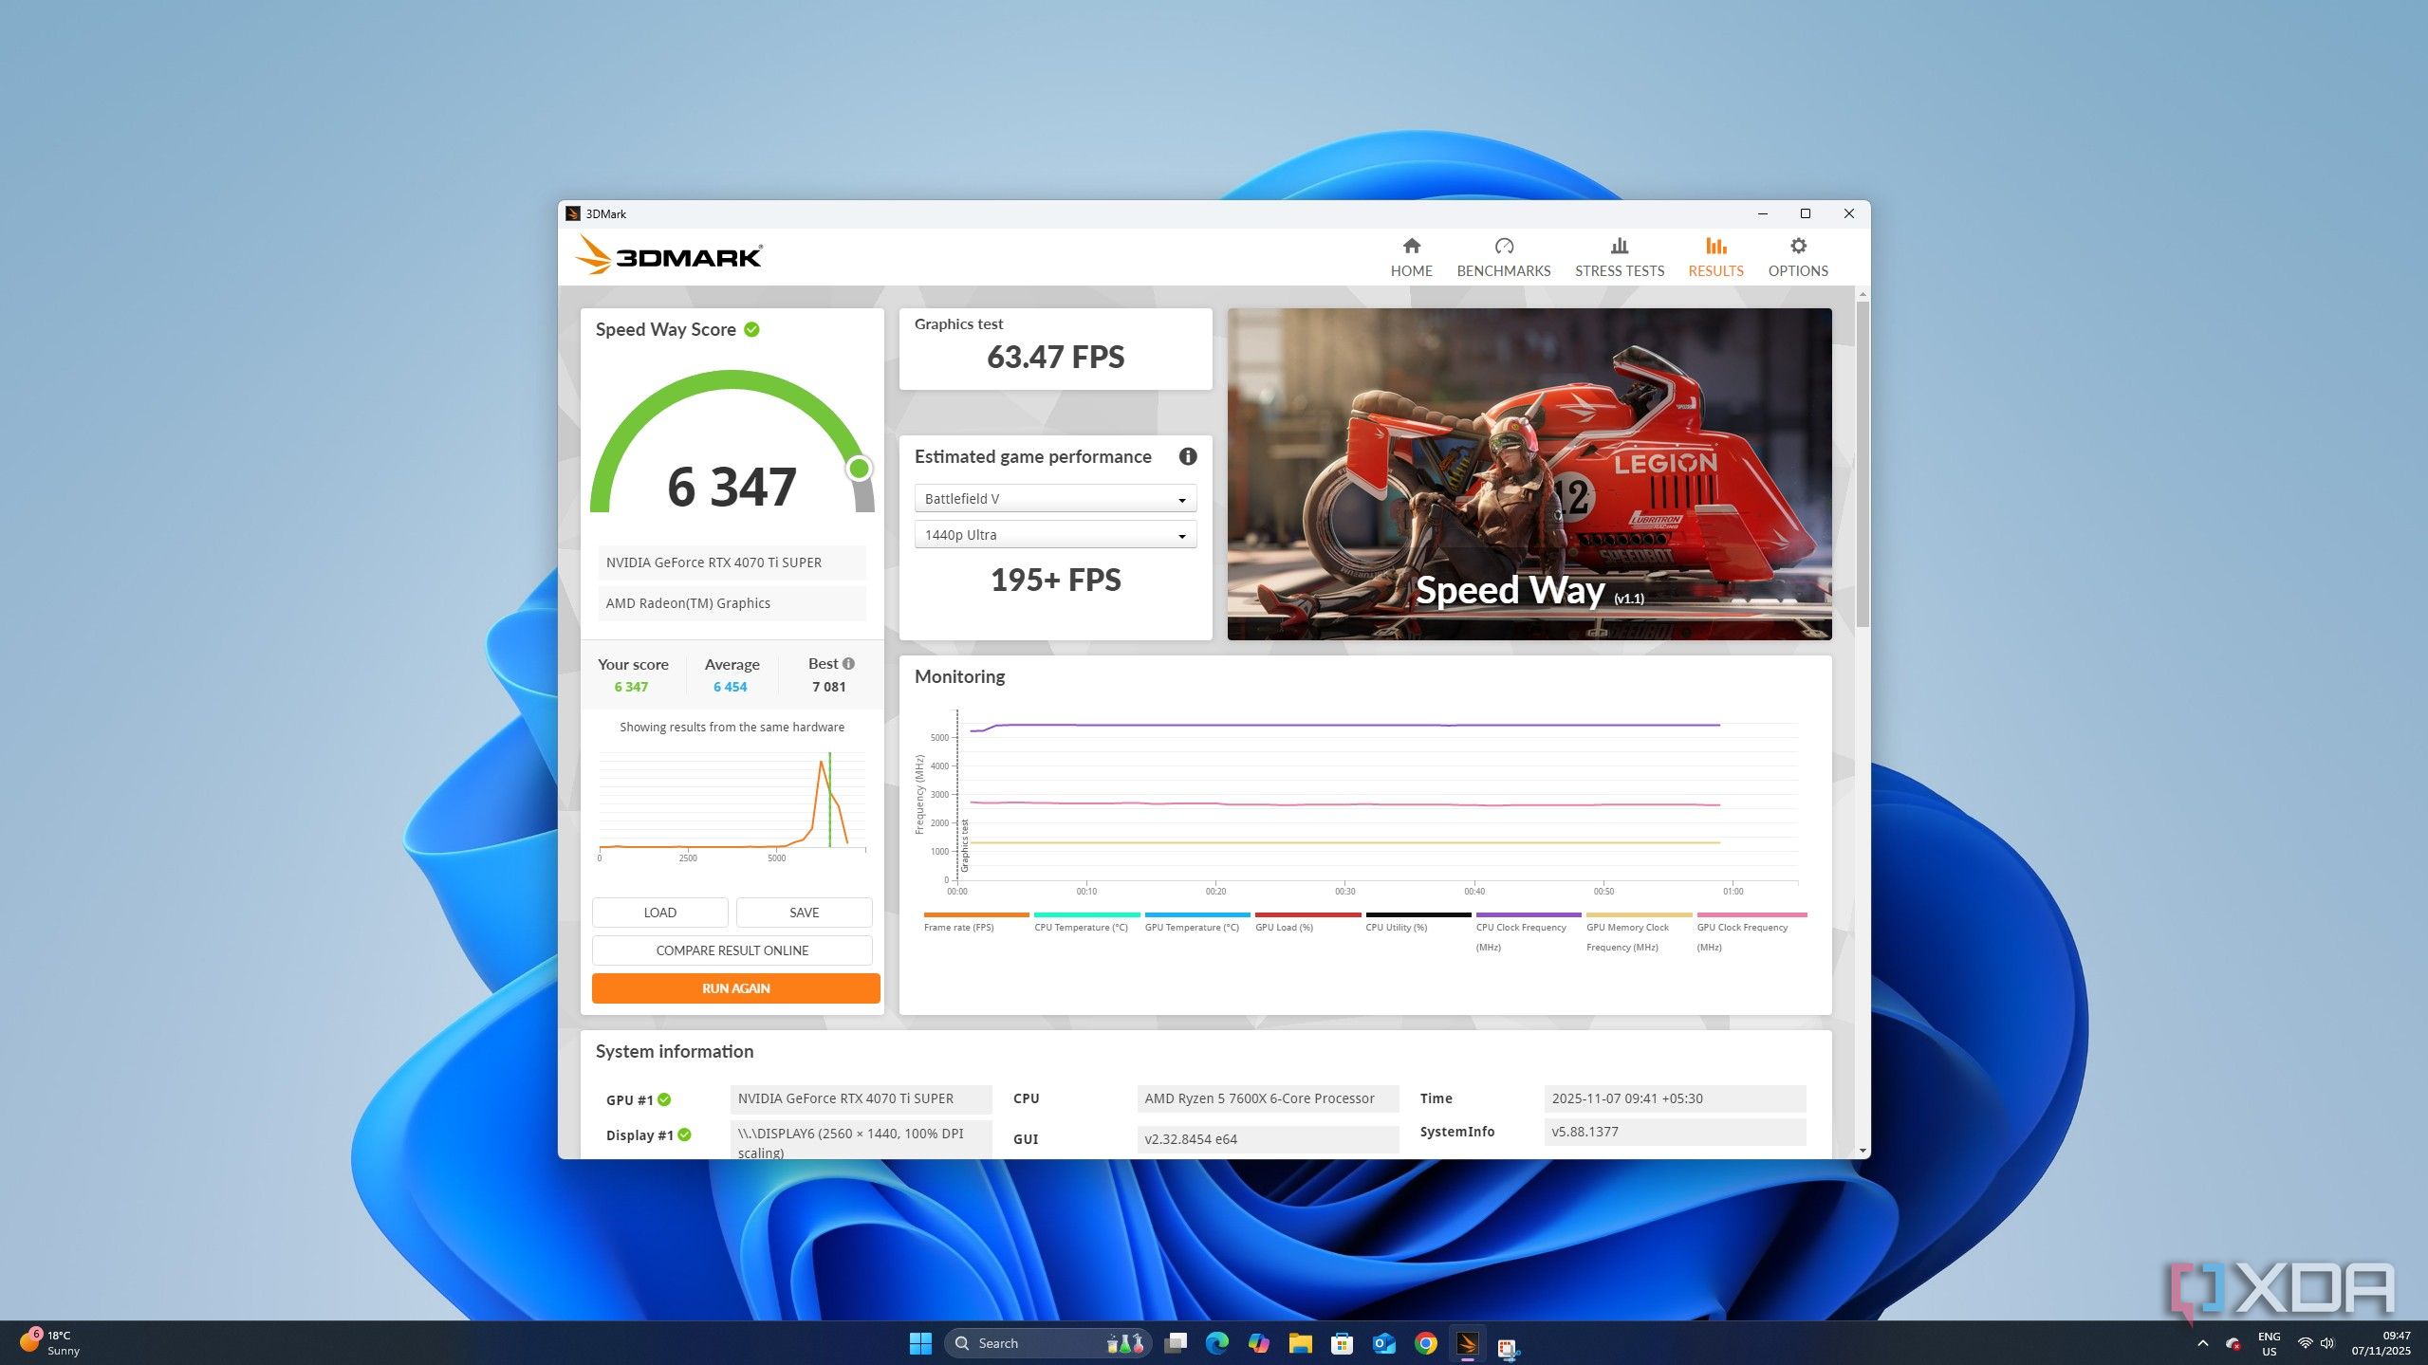The width and height of the screenshot is (2428, 1365).
Task: Show hidden system tray icons chevron
Action: pyautogui.click(x=2202, y=1343)
